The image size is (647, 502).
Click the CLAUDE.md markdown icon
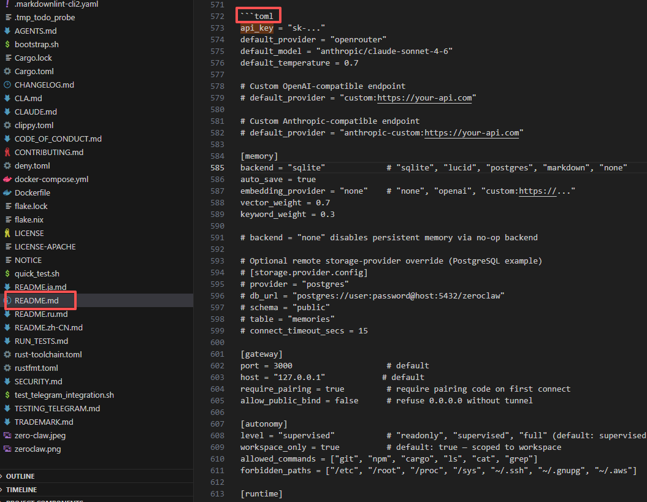pos(7,112)
